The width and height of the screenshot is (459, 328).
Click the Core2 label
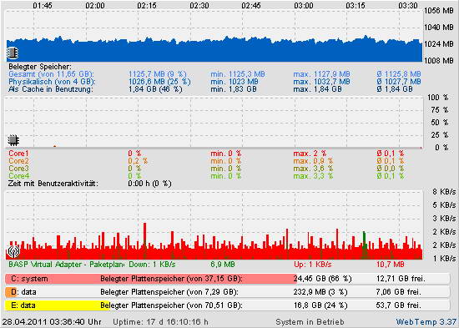point(18,161)
